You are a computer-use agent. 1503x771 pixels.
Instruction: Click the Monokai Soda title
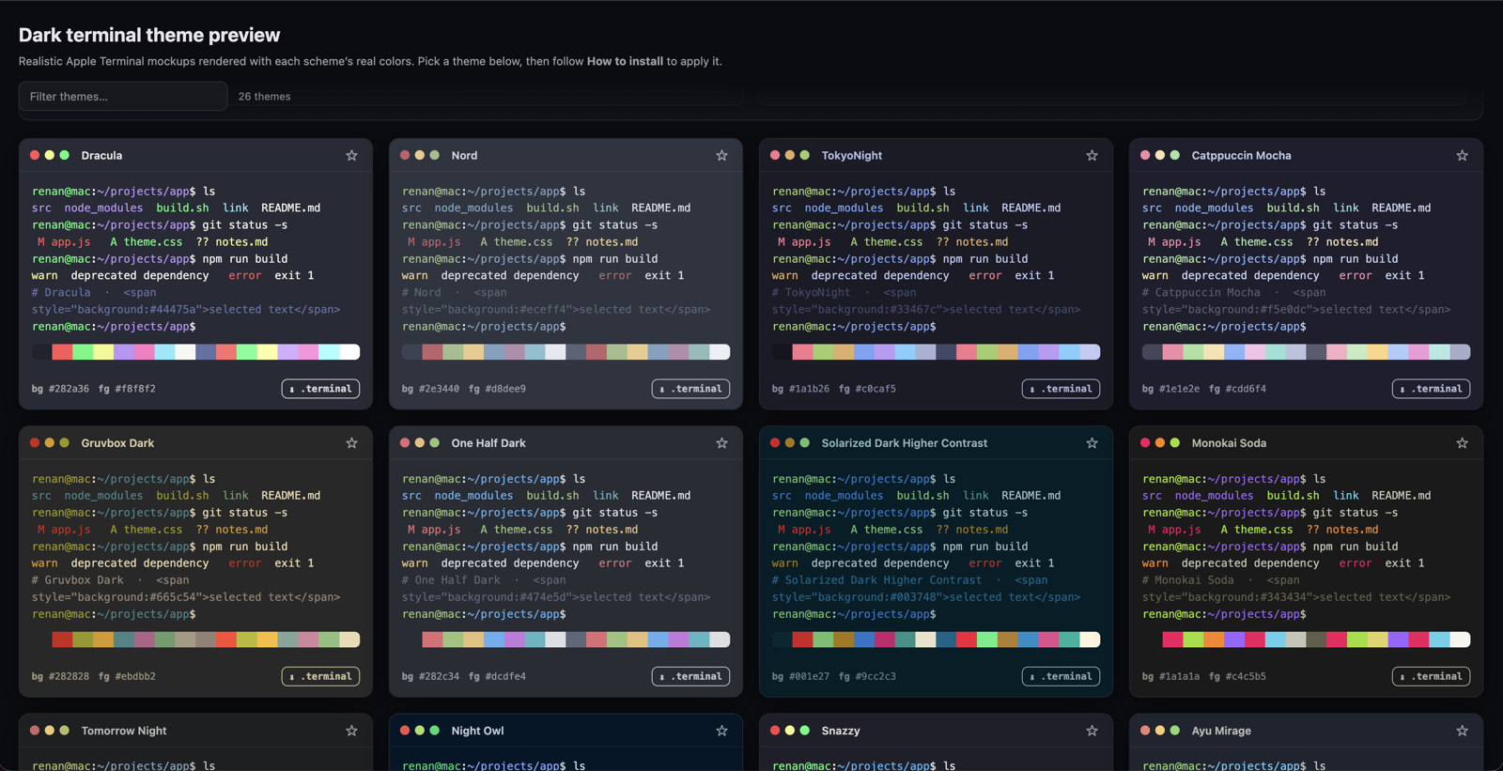tap(1229, 442)
